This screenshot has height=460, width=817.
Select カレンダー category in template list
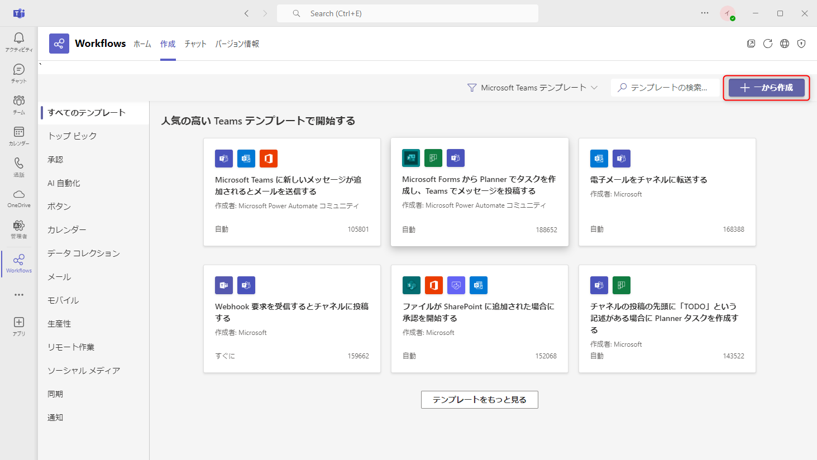click(x=94, y=230)
